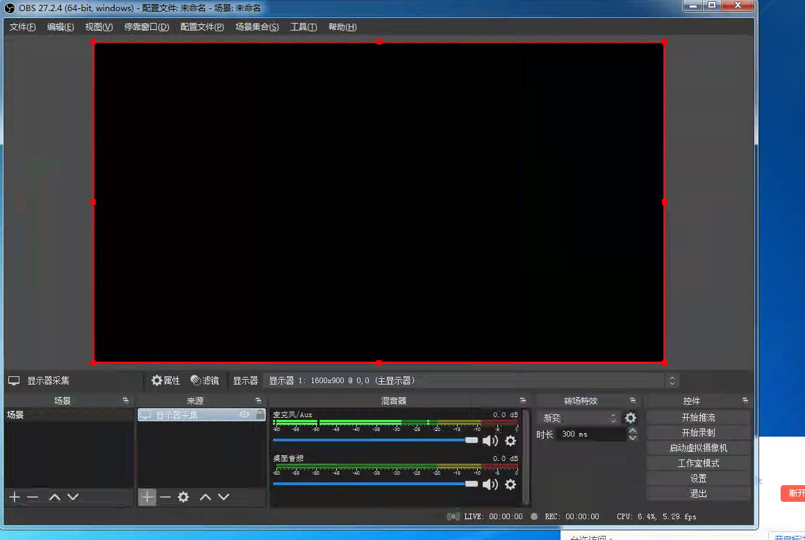Image resolution: width=805 pixels, height=540 pixels.
Task: Click the 启动虚拟摄像机 button
Action: 698,448
